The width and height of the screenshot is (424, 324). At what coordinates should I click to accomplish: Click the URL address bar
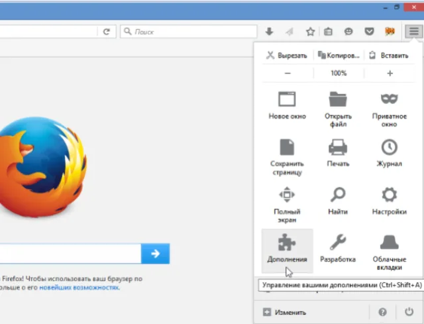[x=48, y=32]
